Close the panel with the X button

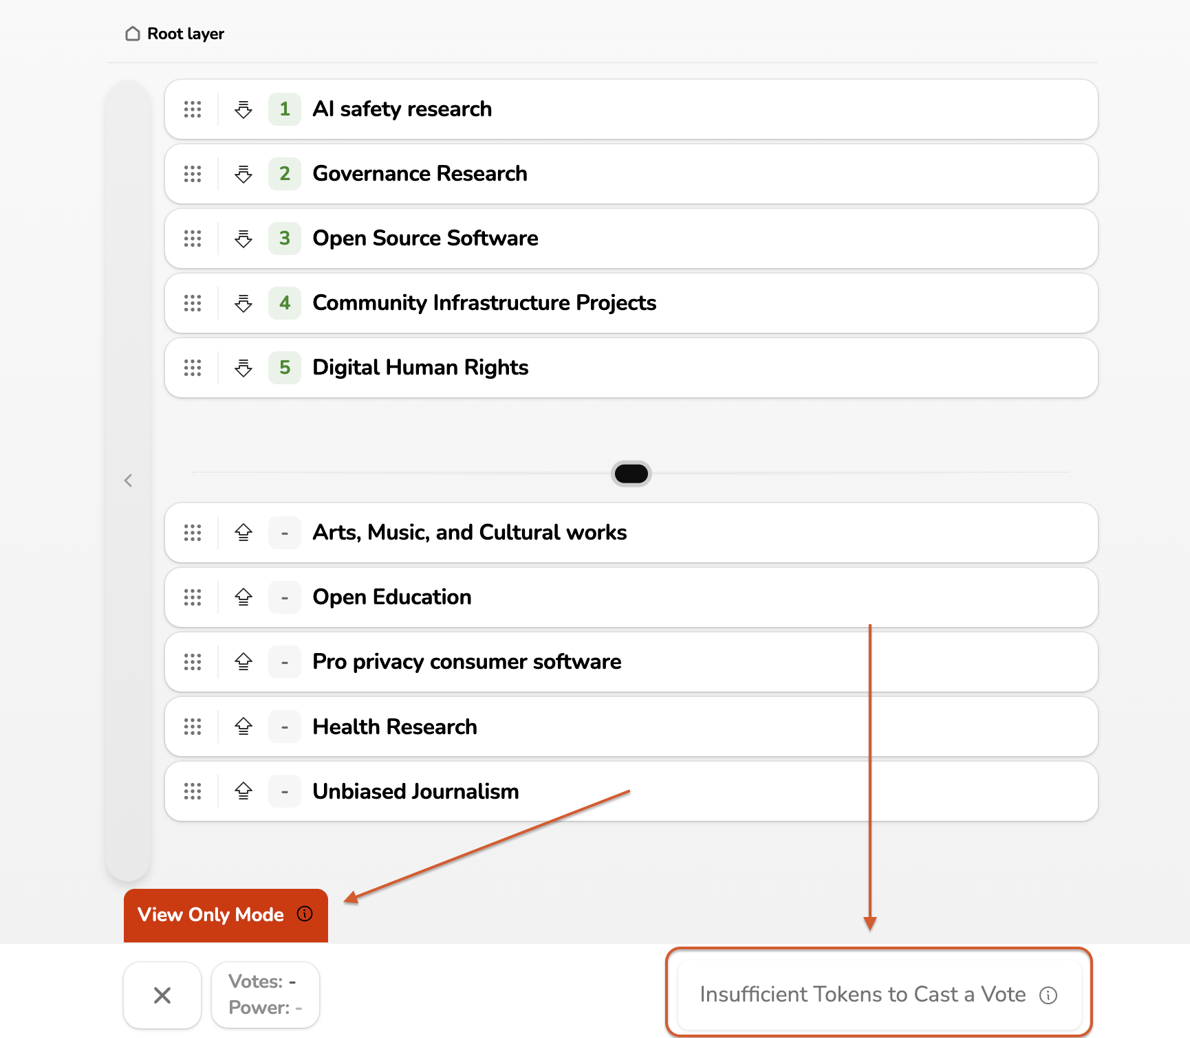[x=162, y=995]
